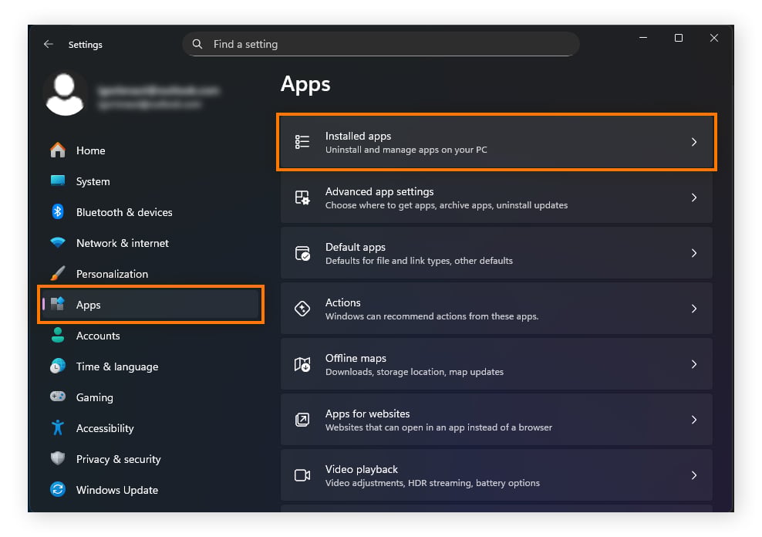Open the Offline maps title
The height and width of the screenshot is (537, 762).
[356, 359]
